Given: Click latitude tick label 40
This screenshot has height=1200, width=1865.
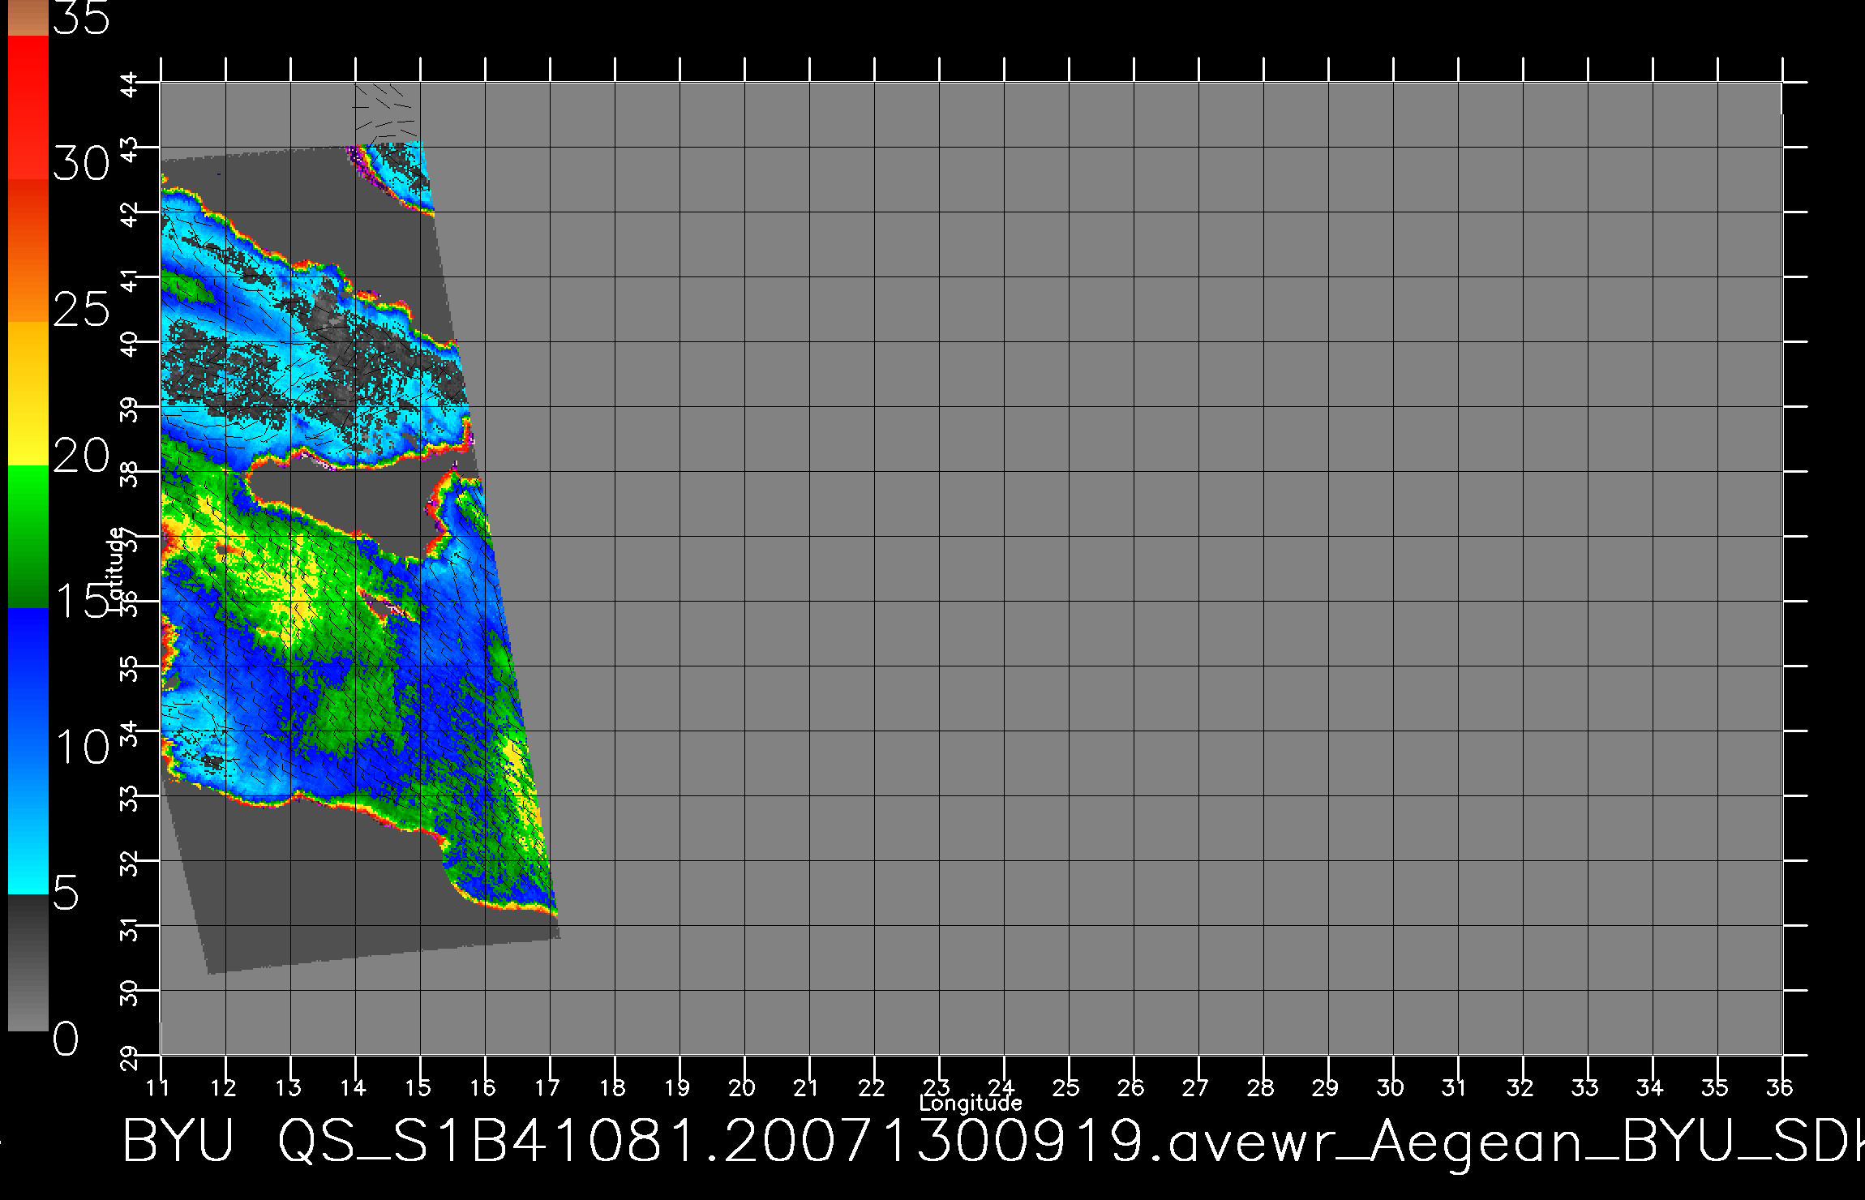Looking at the screenshot, I should (x=131, y=344).
